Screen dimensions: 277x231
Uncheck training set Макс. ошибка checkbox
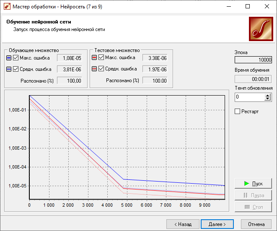(x=16, y=58)
